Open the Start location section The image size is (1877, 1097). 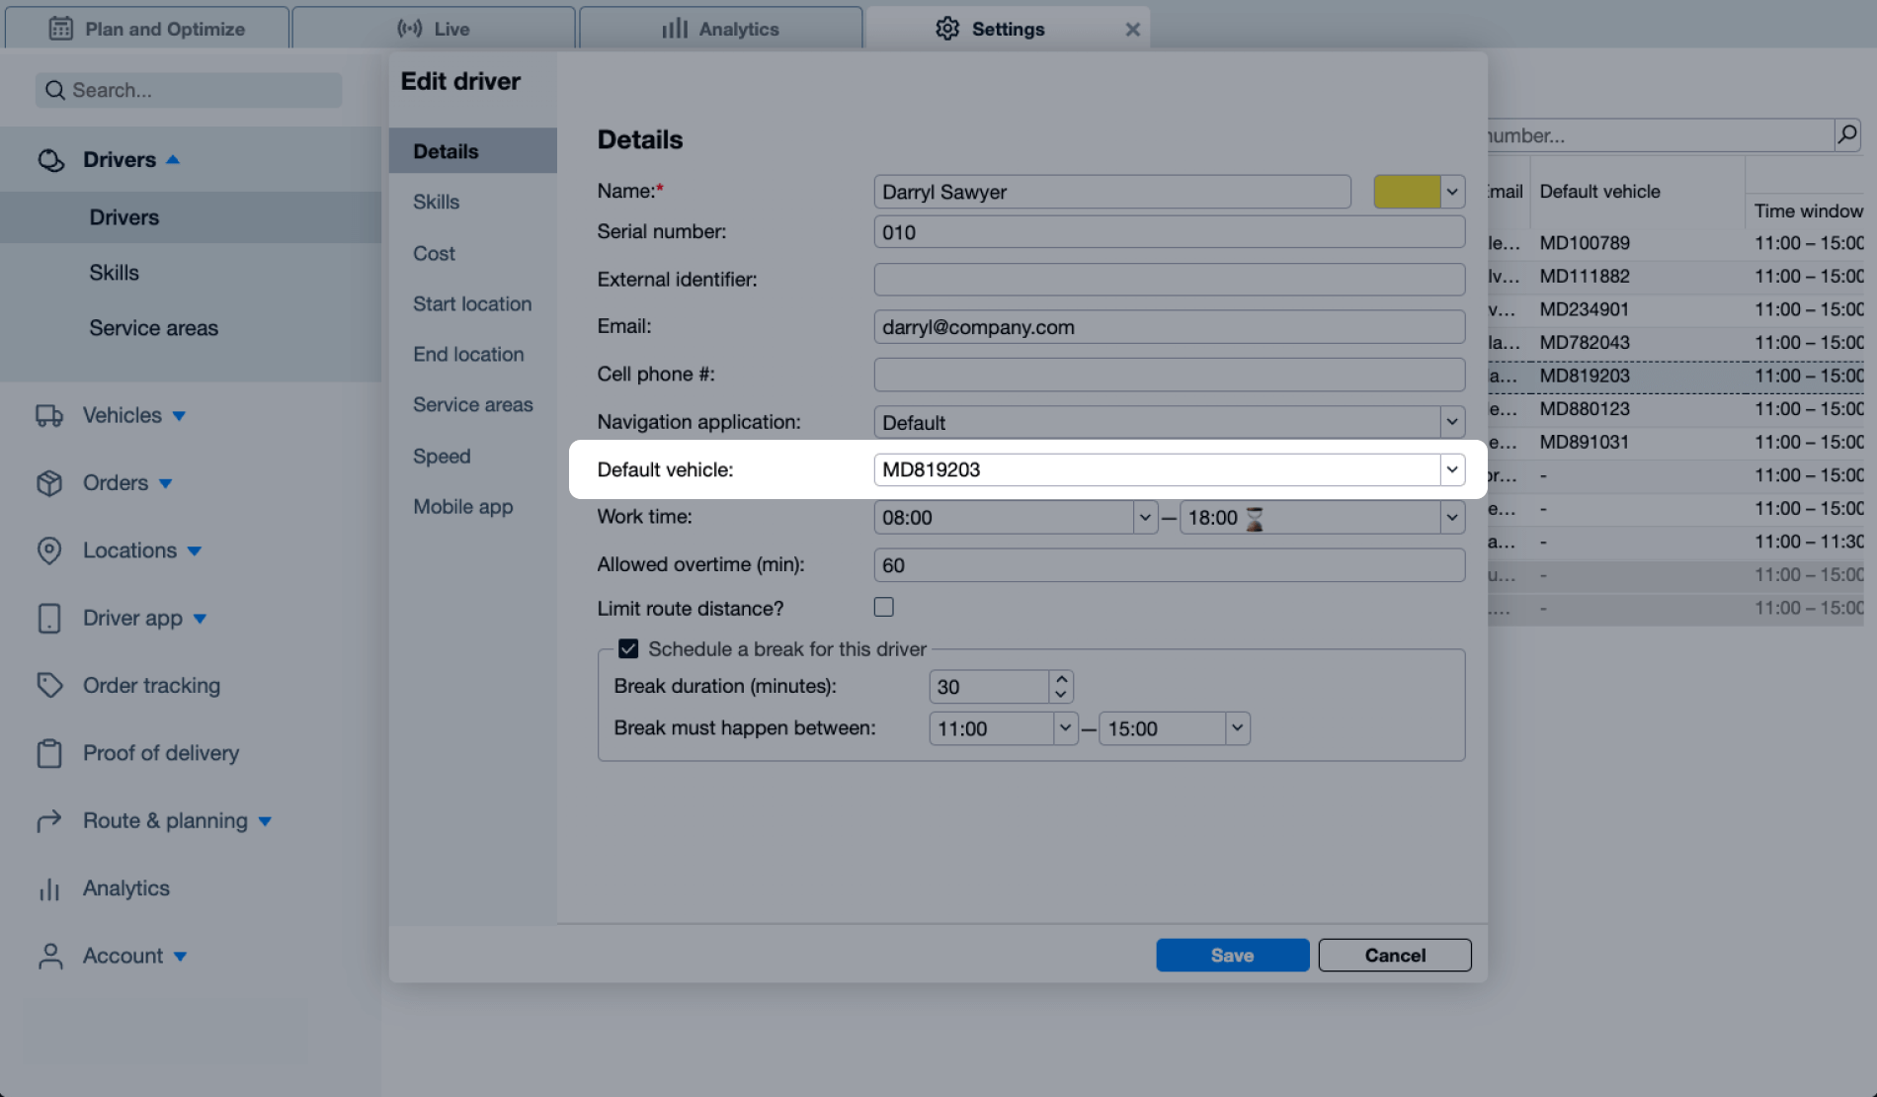pos(472,303)
